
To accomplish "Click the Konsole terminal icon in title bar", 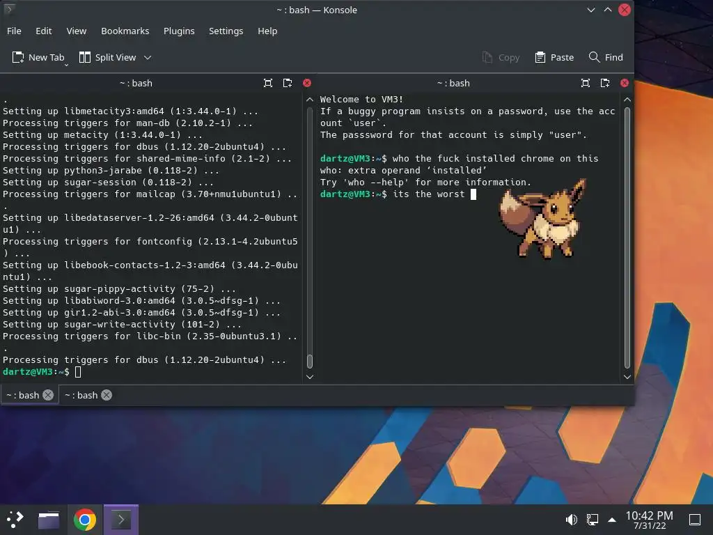I will (9, 9).
